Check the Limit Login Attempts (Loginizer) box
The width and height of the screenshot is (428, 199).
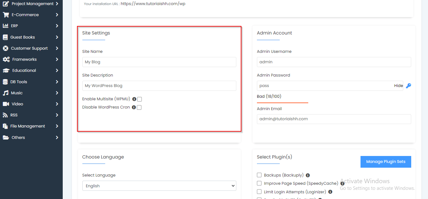coord(259,192)
